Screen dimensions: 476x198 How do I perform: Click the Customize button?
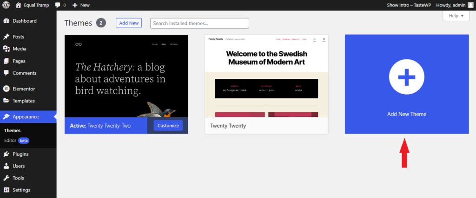(x=168, y=125)
